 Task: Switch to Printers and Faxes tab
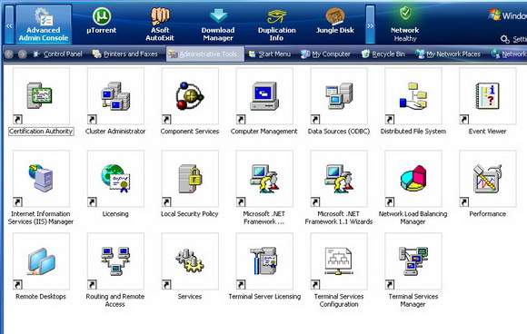click(x=125, y=54)
